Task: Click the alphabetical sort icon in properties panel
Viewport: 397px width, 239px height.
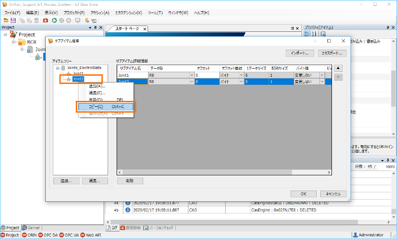Action: 314,34
